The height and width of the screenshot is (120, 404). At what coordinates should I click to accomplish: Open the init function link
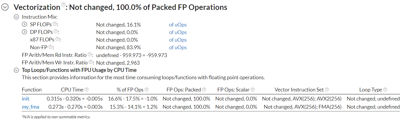[x=26, y=99]
